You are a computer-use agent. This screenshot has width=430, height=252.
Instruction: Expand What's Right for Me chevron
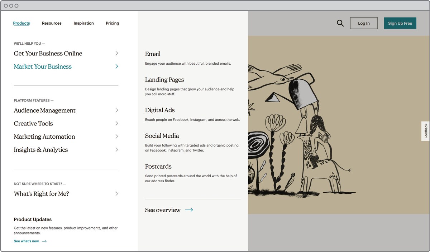(117, 194)
